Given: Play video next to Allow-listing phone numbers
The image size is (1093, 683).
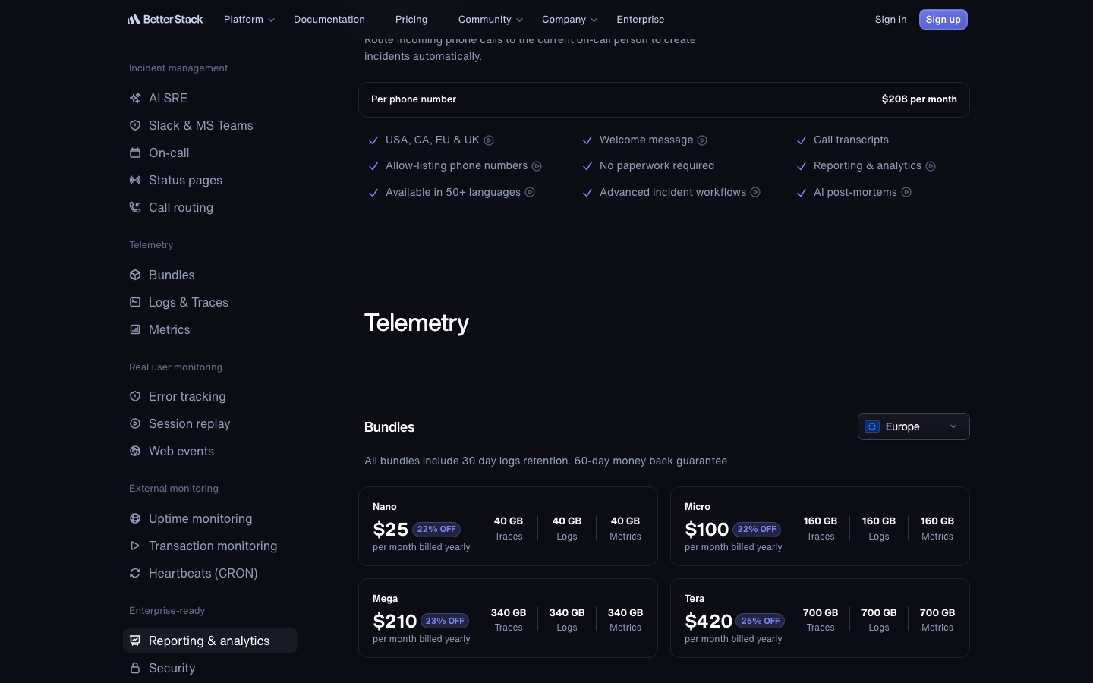Looking at the screenshot, I should (x=537, y=166).
